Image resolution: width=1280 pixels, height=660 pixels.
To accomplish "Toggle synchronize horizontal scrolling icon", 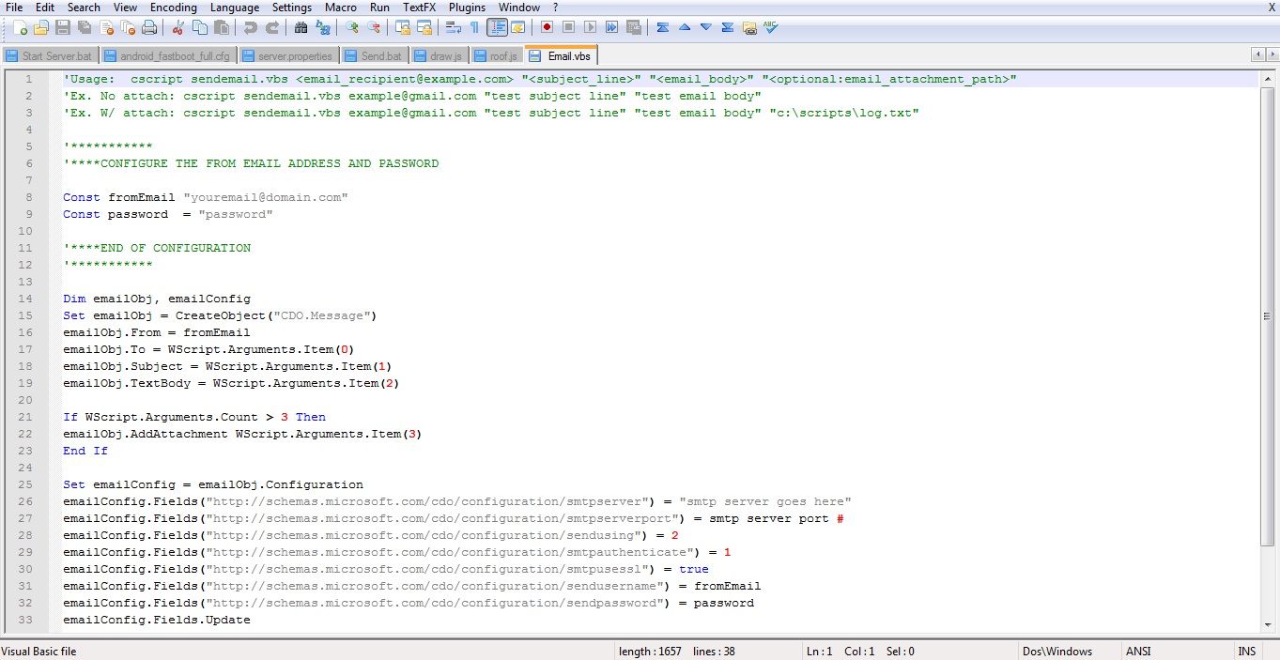I will click(424, 28).
